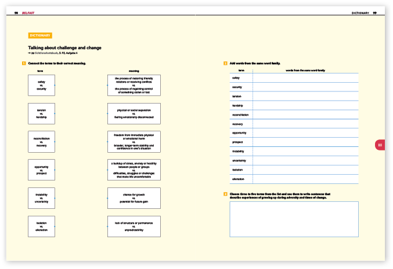Click the 'chance for growth' meaning box
The image size is (393, 269).
point(134,198)
